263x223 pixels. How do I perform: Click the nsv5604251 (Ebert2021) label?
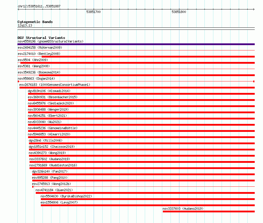[x=47, y=116]
